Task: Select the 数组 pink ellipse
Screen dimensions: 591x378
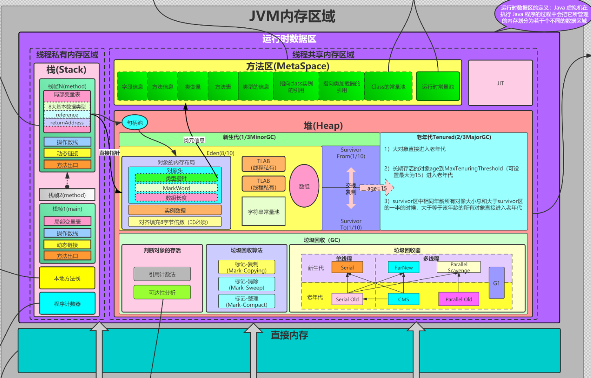Action: (x=304, y=186)
